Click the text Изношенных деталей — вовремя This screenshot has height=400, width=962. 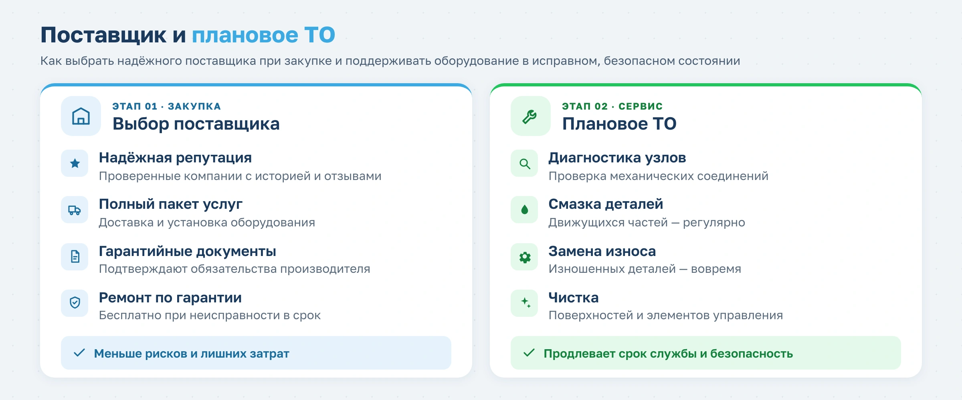point(645,269)
